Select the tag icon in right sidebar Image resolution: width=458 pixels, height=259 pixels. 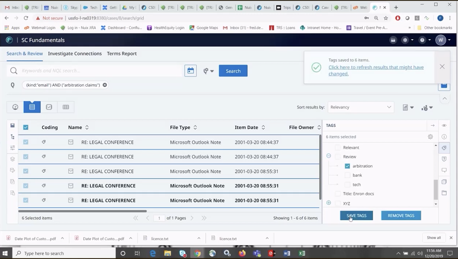[444, 148]
